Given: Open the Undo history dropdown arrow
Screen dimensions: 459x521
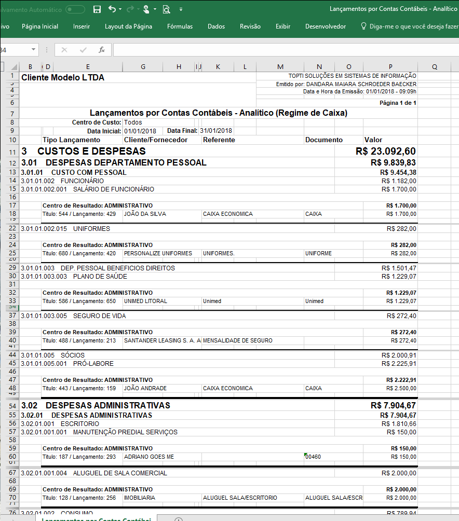Looking at the screenshot, I should coord(120,9).
